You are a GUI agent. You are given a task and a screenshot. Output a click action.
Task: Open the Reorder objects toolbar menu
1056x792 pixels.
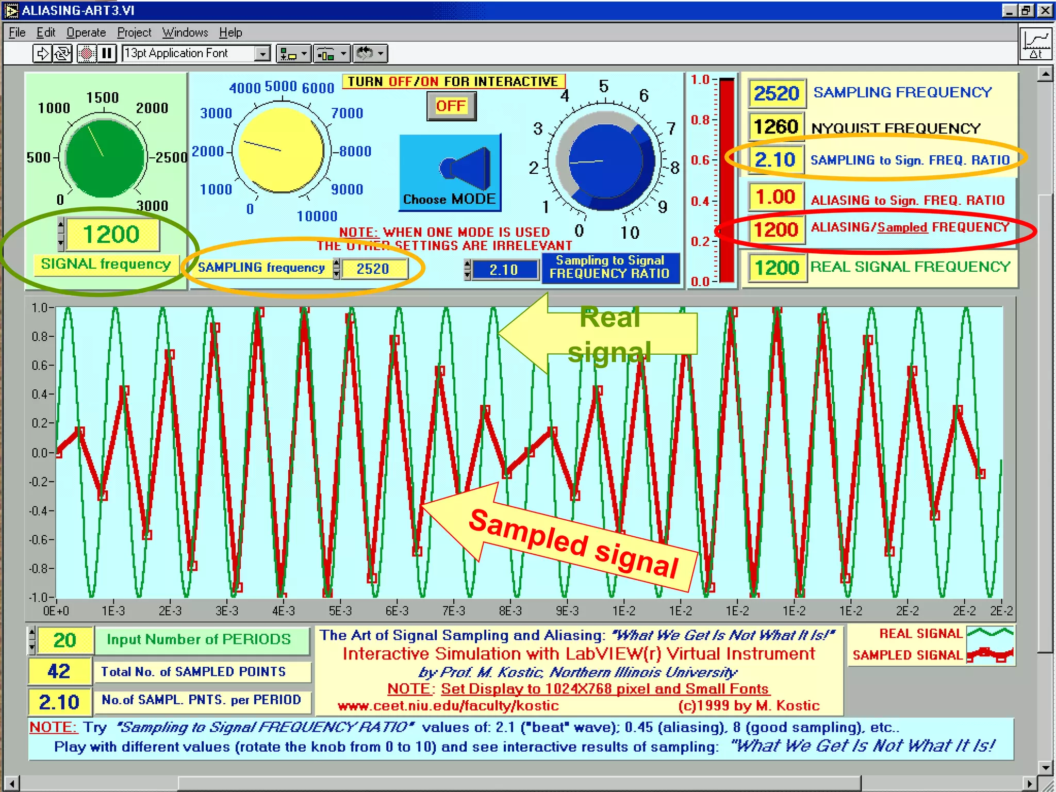coord(370,54)
